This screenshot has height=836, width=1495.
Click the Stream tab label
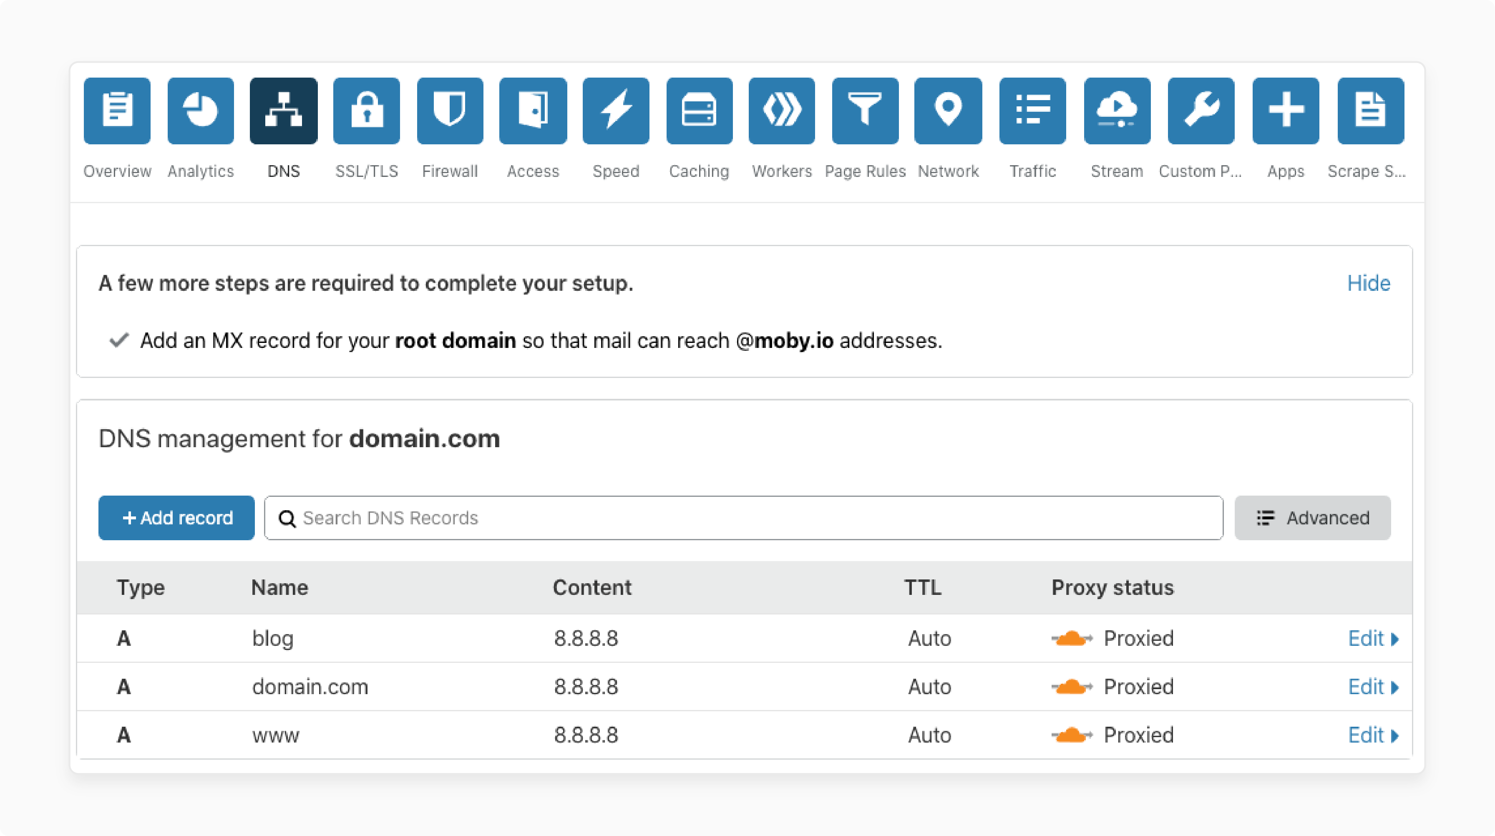1117,171
